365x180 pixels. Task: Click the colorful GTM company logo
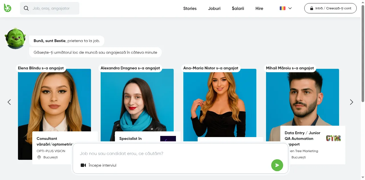click(333, 138)
